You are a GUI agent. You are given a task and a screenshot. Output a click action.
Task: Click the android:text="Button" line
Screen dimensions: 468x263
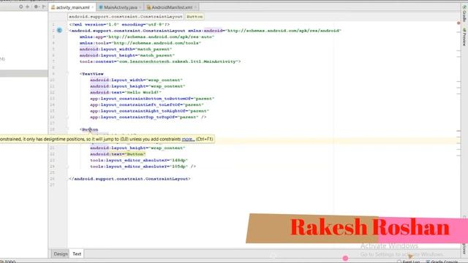coord(118,154)
